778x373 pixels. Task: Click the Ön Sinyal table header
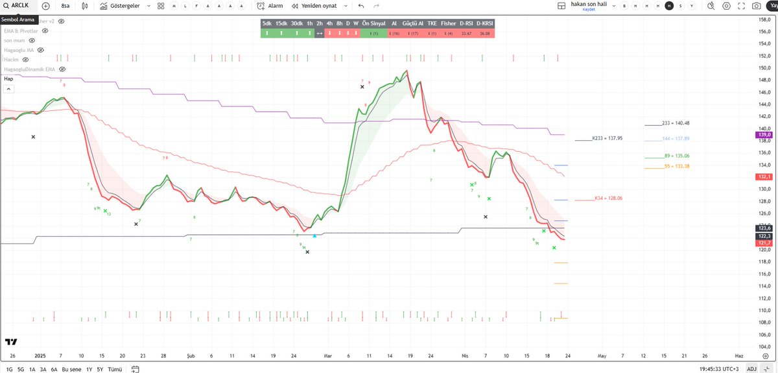tap(373, 23)
